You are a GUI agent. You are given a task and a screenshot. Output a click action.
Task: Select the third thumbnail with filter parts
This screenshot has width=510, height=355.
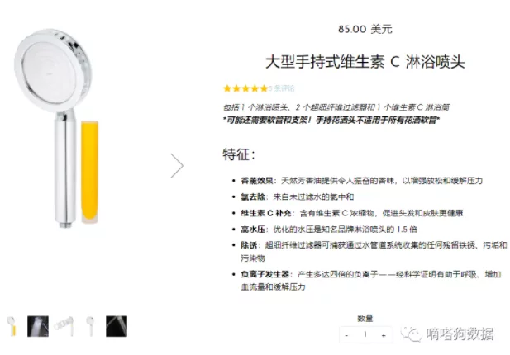click(x=64, y=326)
